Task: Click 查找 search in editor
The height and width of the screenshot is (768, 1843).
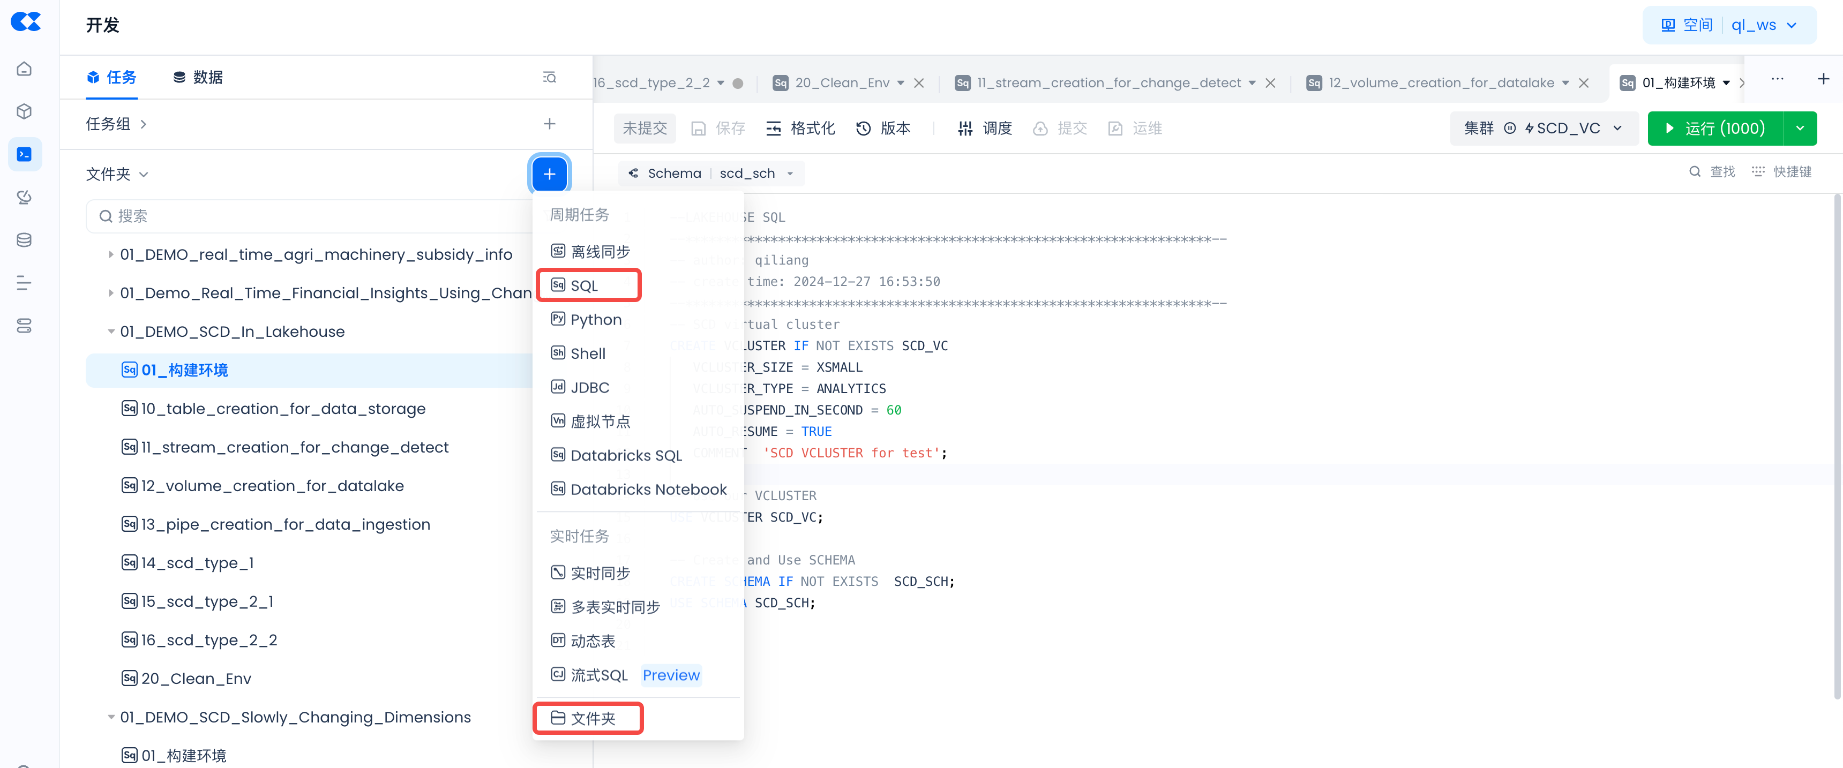Action: click(1713, 171)
